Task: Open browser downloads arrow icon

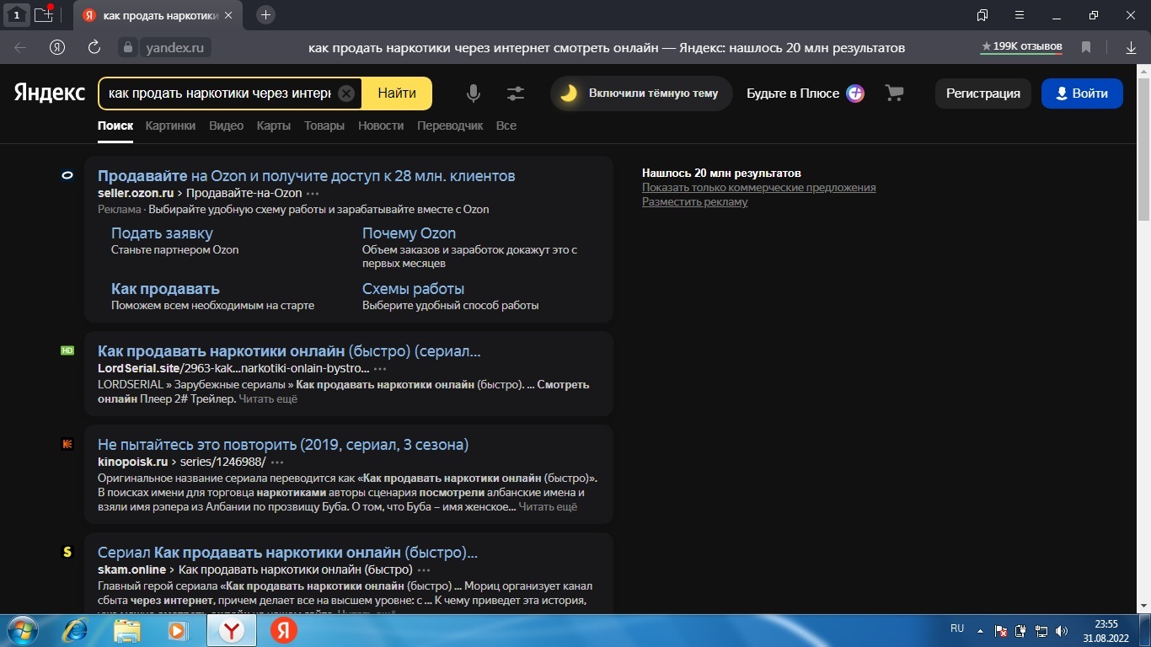Action: tap(1132, 48)
